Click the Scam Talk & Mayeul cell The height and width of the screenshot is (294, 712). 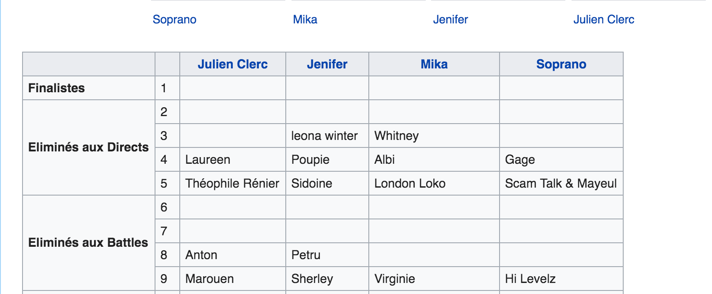tap(561, 184)
